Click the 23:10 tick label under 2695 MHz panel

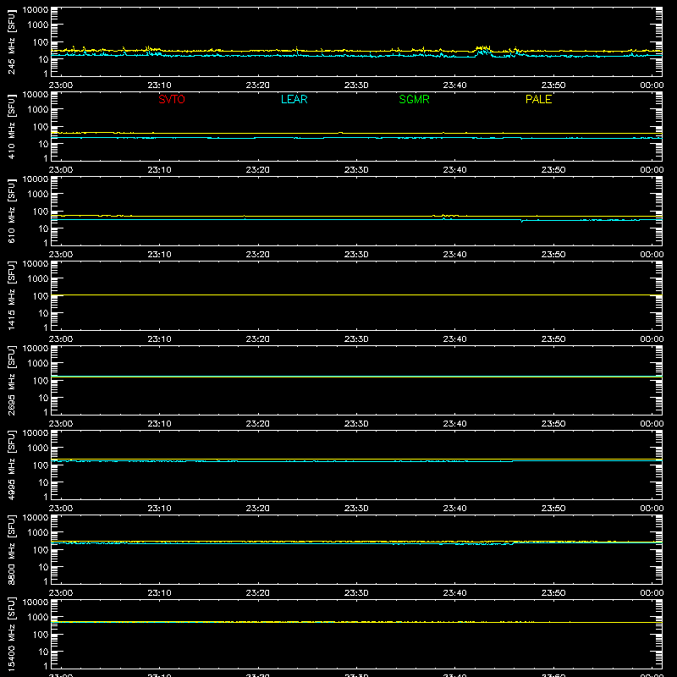click(x=159, y=424)
